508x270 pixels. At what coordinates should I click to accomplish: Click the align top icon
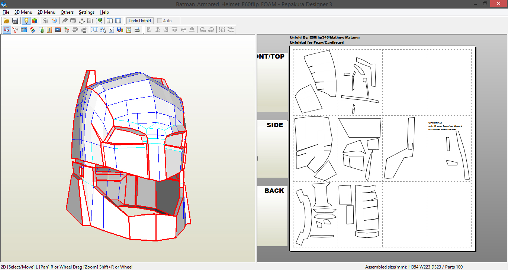[x=175, y=30]
